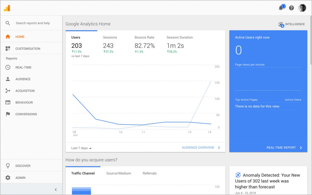The width and height of the screenshot is (312, 195).
Task: Collapse the sidebar with the left chevron
Action: [56, 189]
